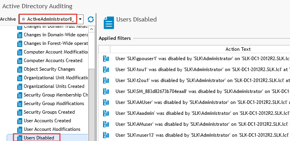Open Security Group Modifications report

(54, 104)
